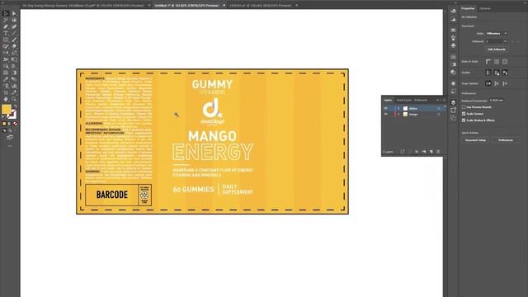Open Stroke panel from the dock

tap(453, 57)
